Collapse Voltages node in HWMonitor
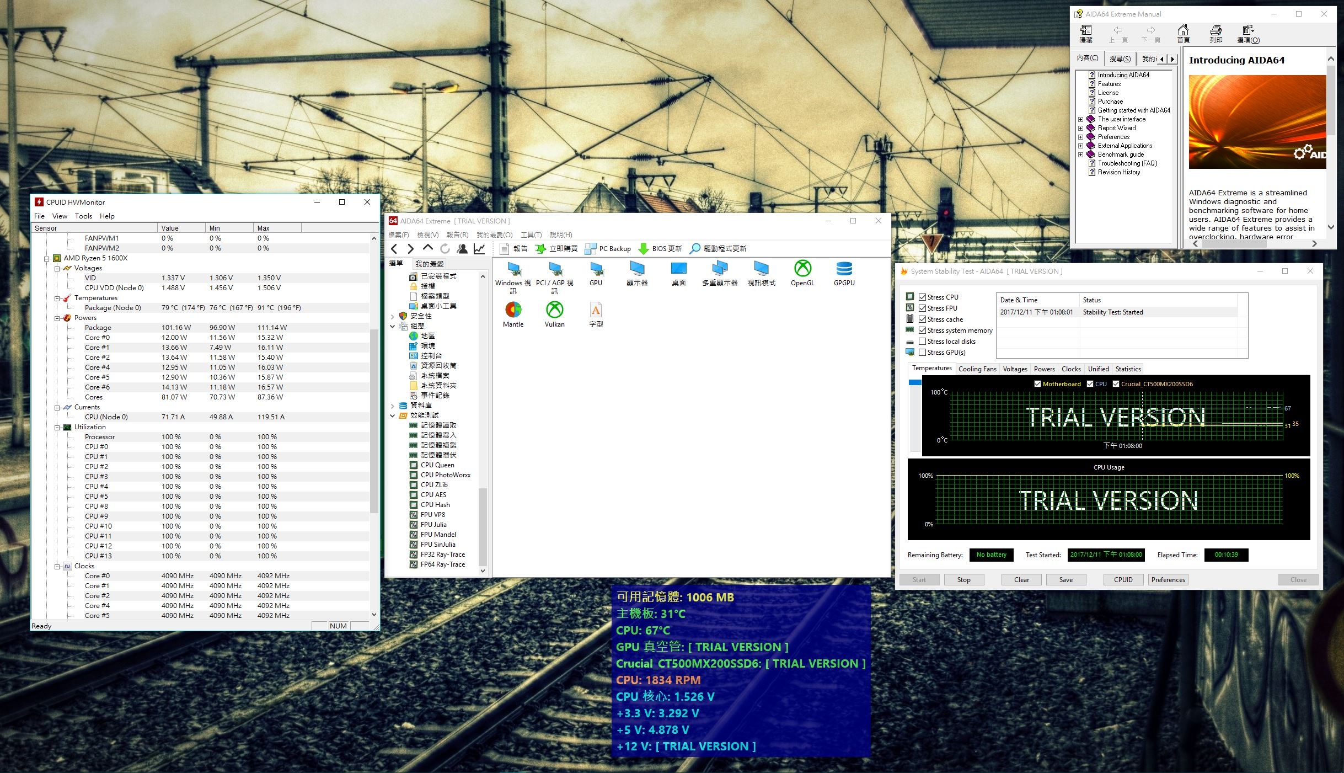This screenshot has width=1344, height=773. [x=57, y=268]
